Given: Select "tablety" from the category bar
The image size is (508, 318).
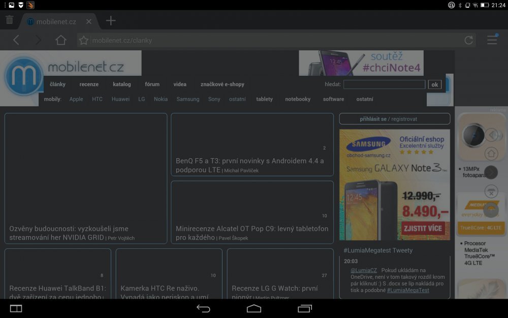Looking at the screenshot, I should pos(264,99).
